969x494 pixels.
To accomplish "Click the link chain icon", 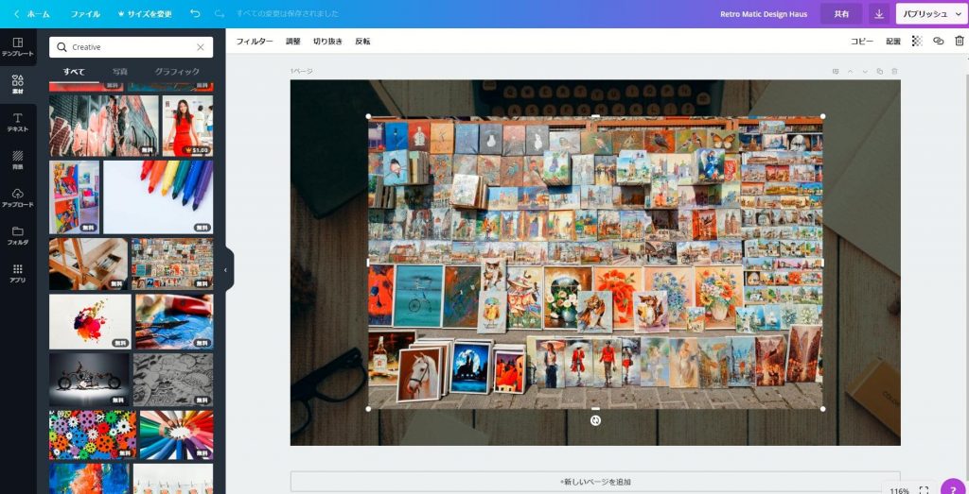I will coord(938,41).
